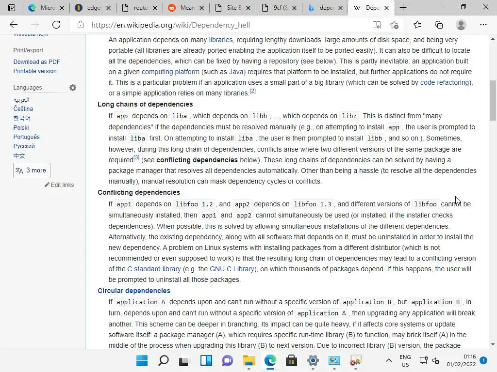497x372 pixels.
Task: Open the 'C standard library' link
Action: tap(154, 269)
